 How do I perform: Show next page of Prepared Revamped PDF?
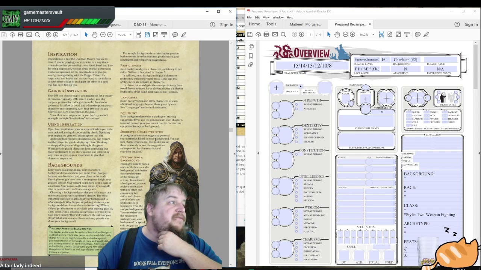(301, 34)
